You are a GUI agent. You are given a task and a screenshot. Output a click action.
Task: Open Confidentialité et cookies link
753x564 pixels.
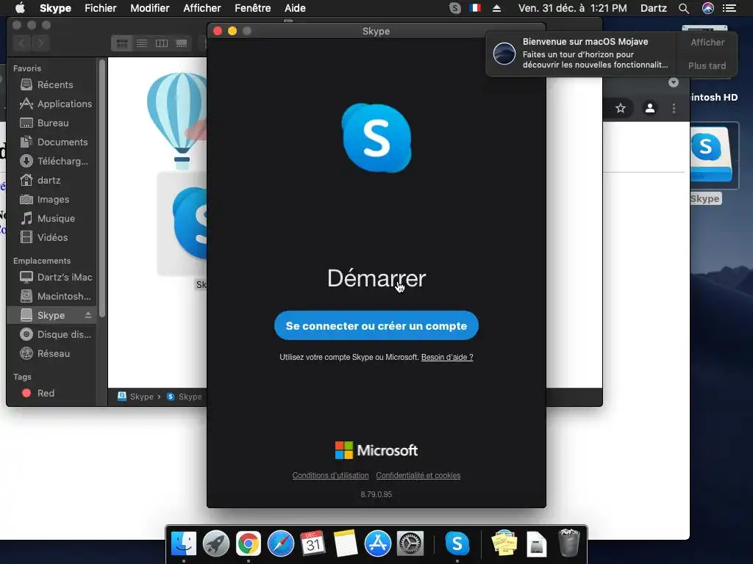pos(418,475)
